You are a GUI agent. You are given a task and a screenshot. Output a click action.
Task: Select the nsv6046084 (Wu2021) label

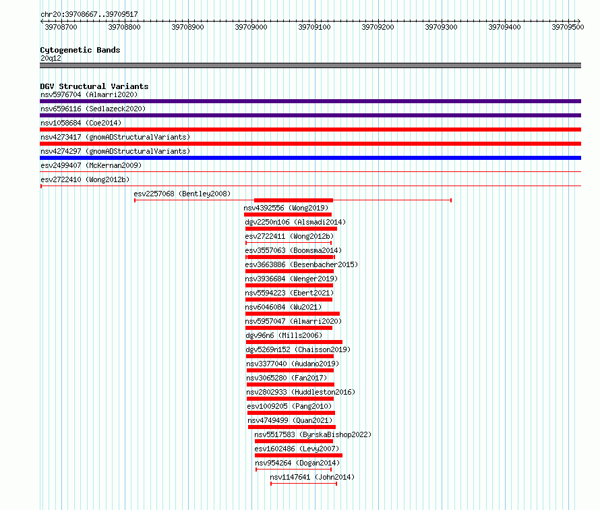(284, 307)
